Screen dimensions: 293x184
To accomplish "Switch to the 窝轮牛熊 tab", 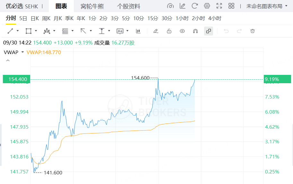I will 92,6.
